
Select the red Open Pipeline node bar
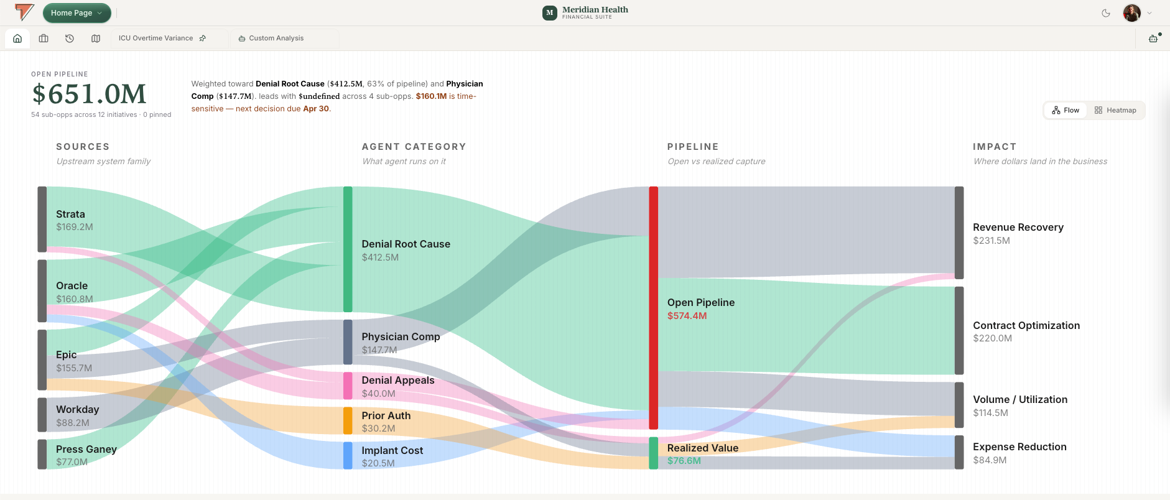tap(654, 308)
